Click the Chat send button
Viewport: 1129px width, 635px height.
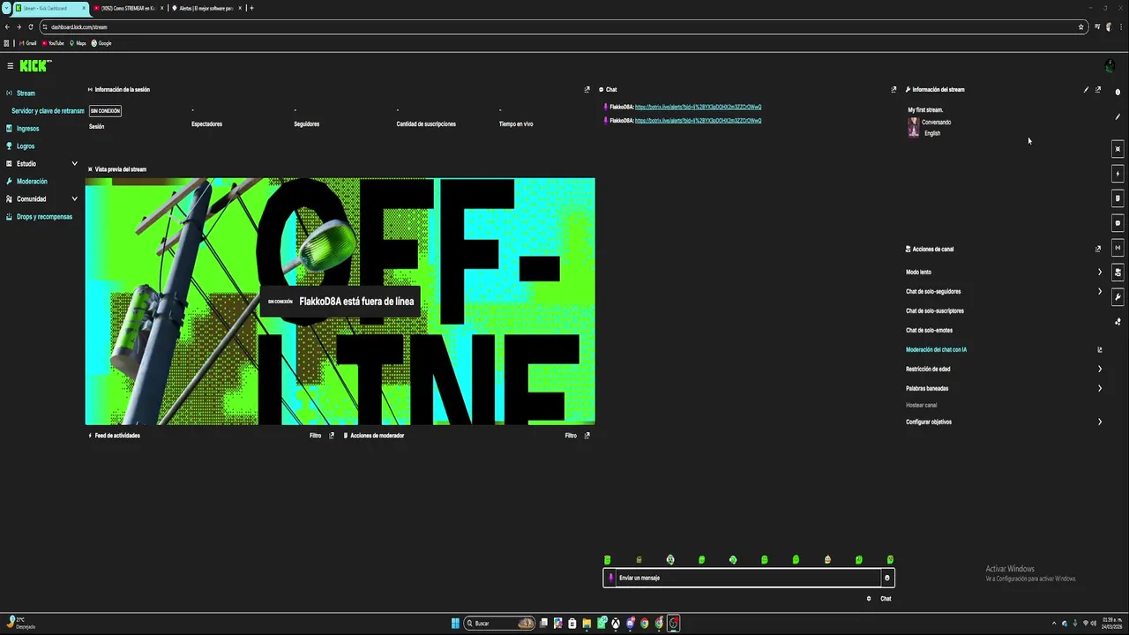[x=886, y=598]
